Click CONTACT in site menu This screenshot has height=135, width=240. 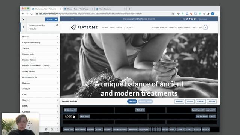(x=128, y=27)
